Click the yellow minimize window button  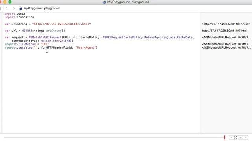(5, 2)
